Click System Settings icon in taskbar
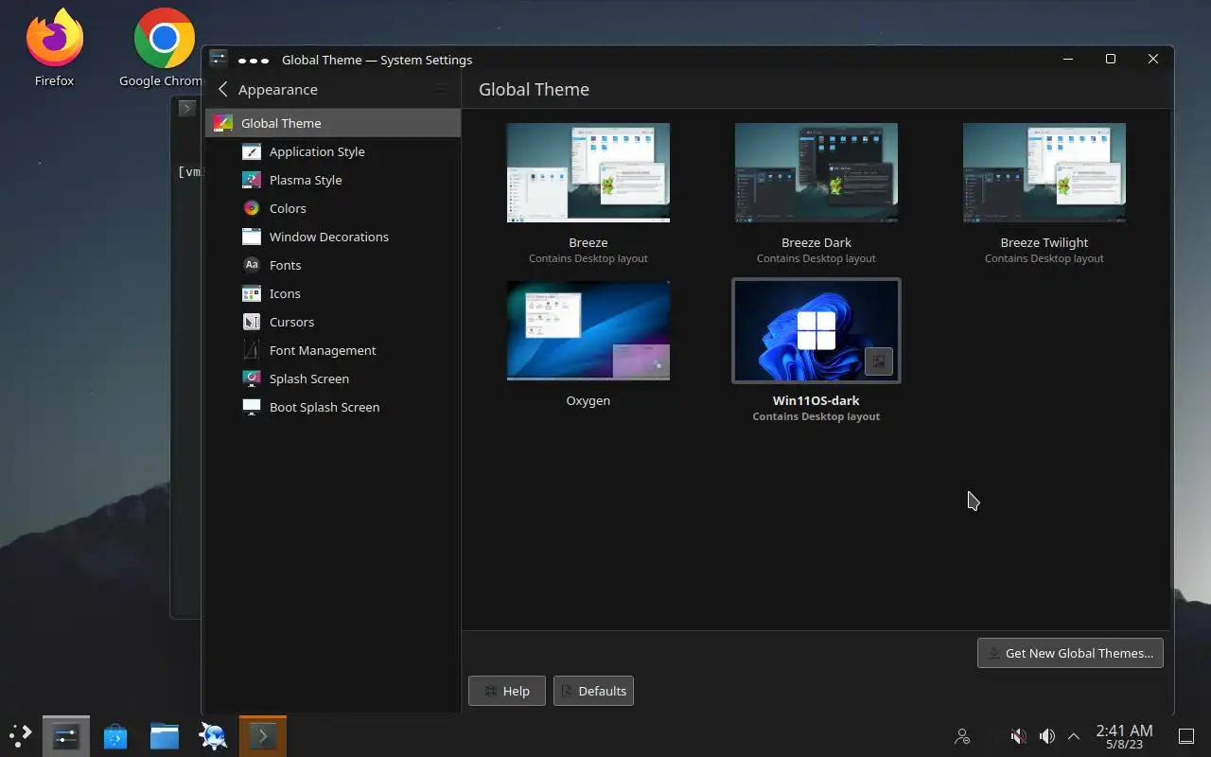The width and height of the screenshot is (1211, 757). tap(66, 735)
